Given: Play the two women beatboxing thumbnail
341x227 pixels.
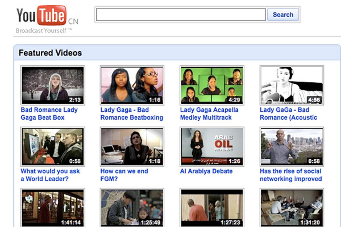Looking at the screenshot, I should 132,85.
